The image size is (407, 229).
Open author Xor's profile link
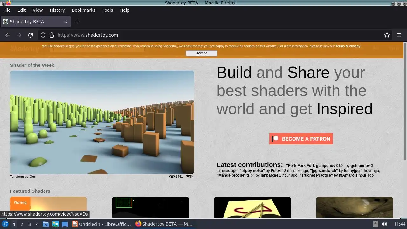[x=33, y=177]
